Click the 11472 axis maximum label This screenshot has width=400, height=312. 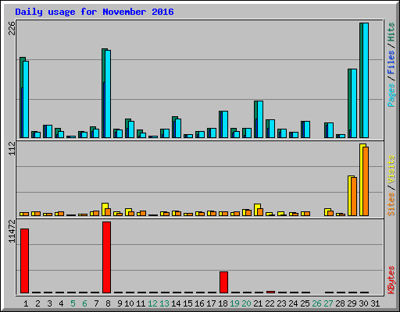coord(12,231)
